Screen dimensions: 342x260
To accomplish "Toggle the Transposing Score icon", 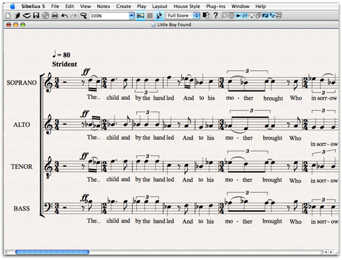I will tap(159, 15).
